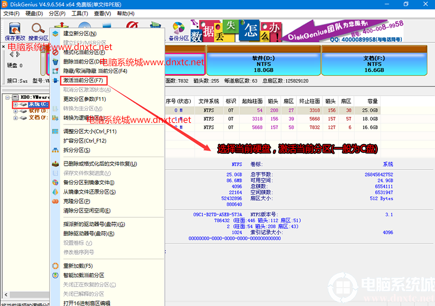Open the 工具(T) menu

[79, 14]
